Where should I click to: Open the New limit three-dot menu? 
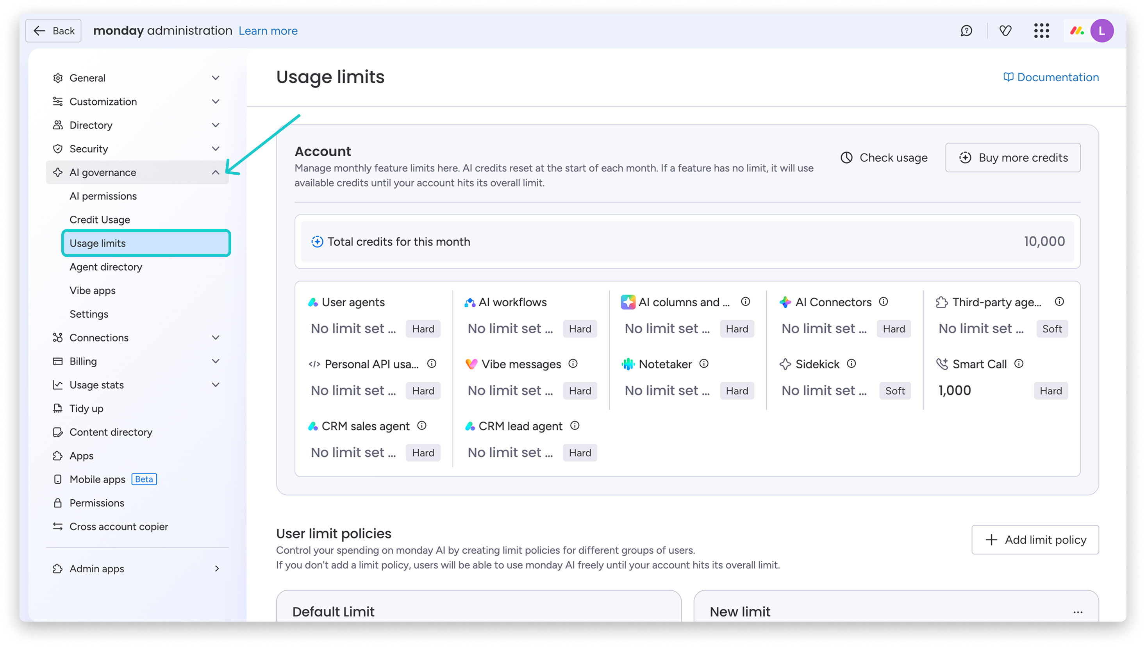click(x=1078, y=612)
